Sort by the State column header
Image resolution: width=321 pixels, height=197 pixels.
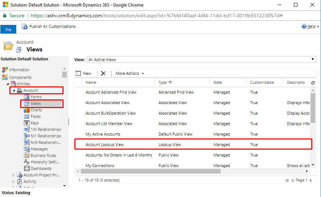(218, 82)
